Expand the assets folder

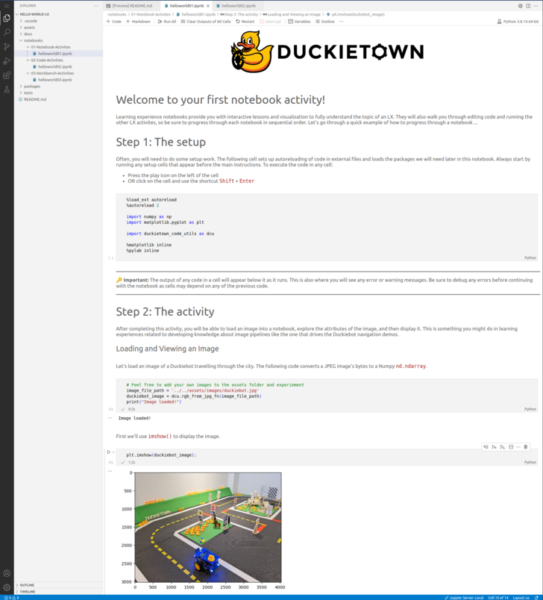tap(29, 28)
